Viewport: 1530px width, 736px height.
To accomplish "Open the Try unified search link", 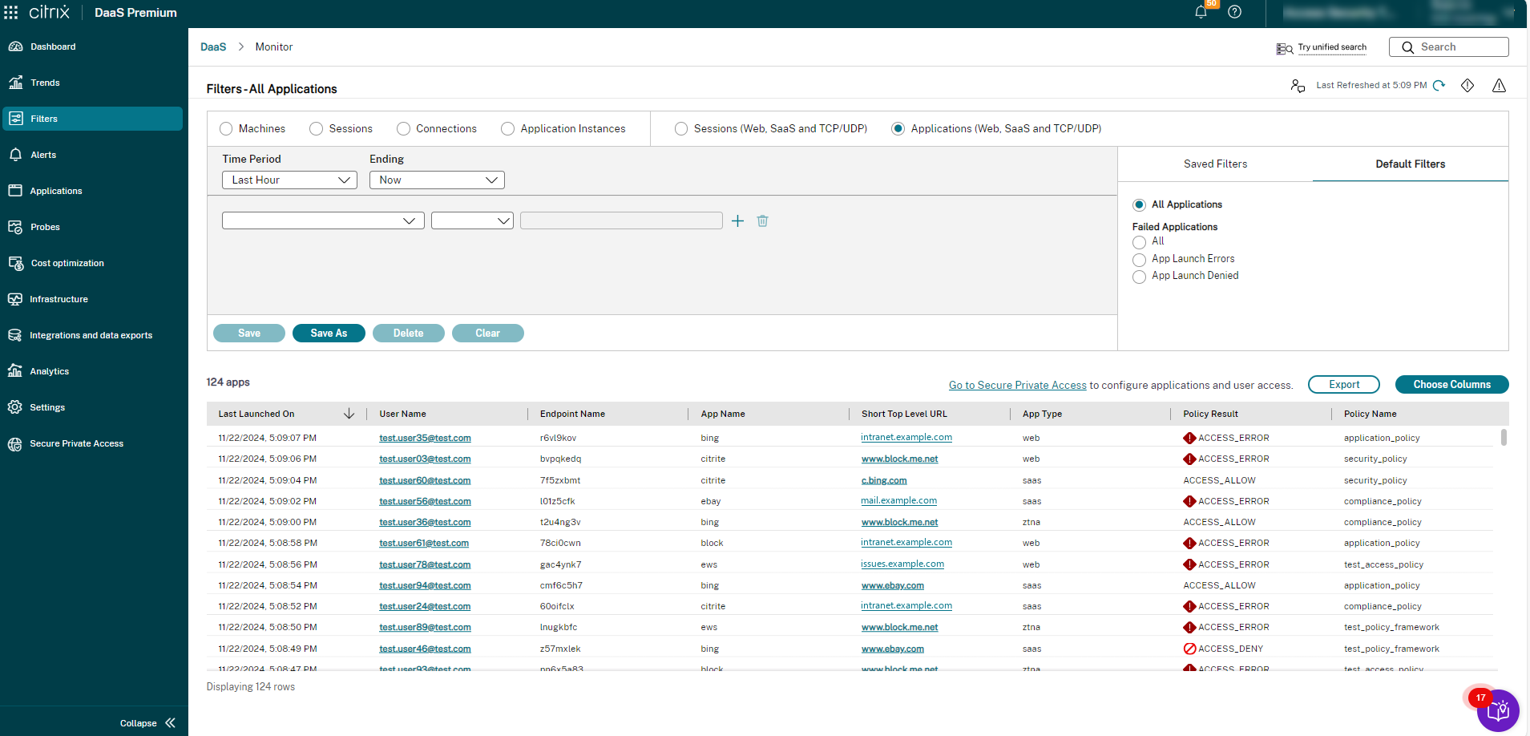I will 1332,47.
